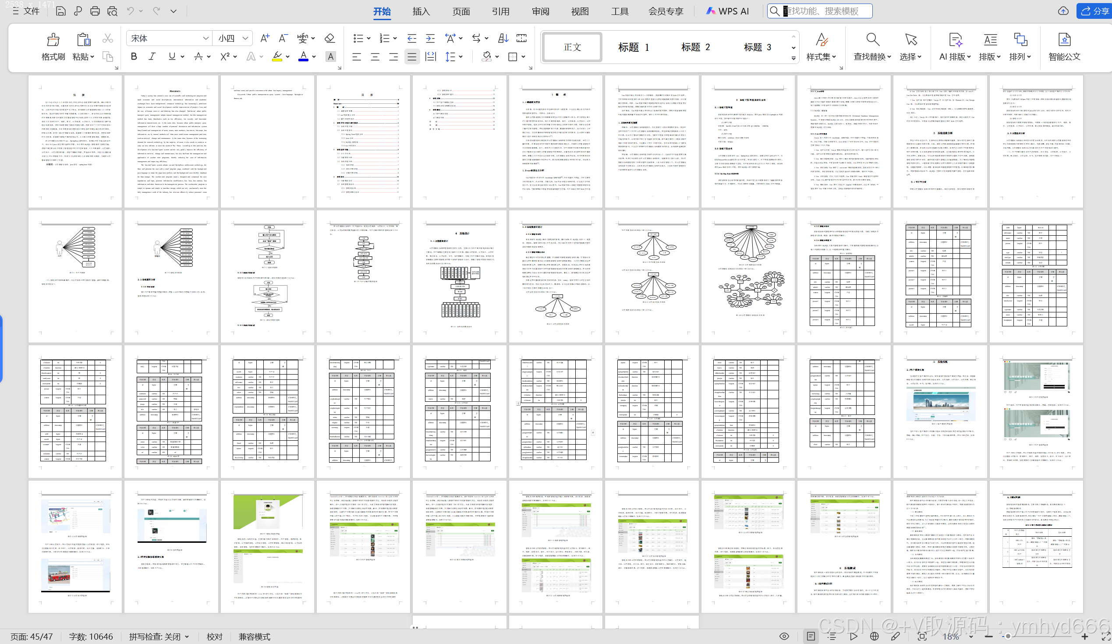Open the font name 宋体 dropdown
The width and height of the screenshot is (1112, 644).
pyautogui.click(x=205, y=39)
